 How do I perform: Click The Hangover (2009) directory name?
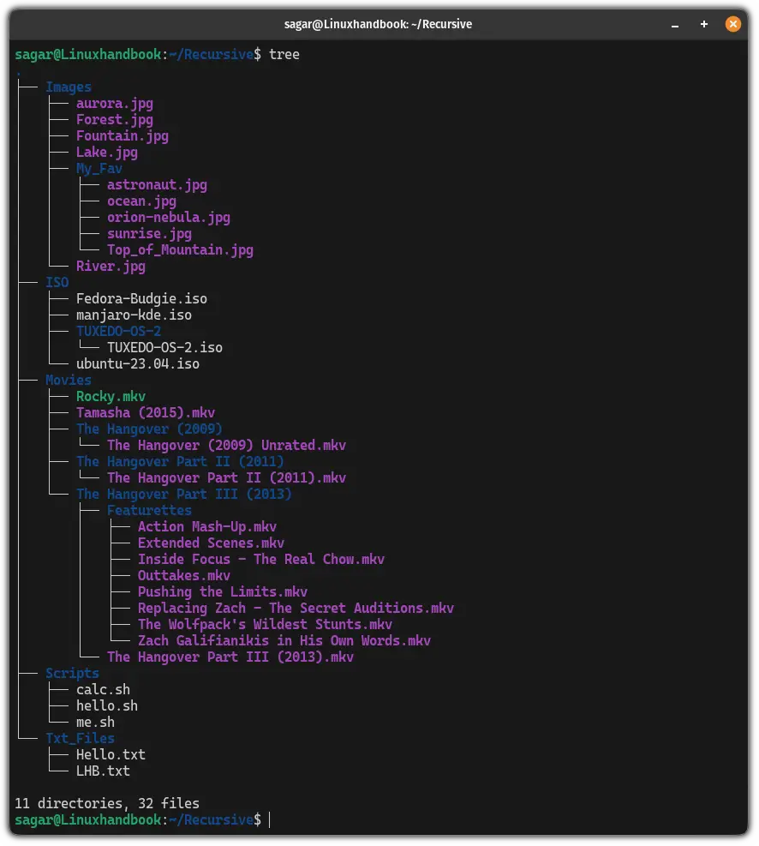coord(151,429)
